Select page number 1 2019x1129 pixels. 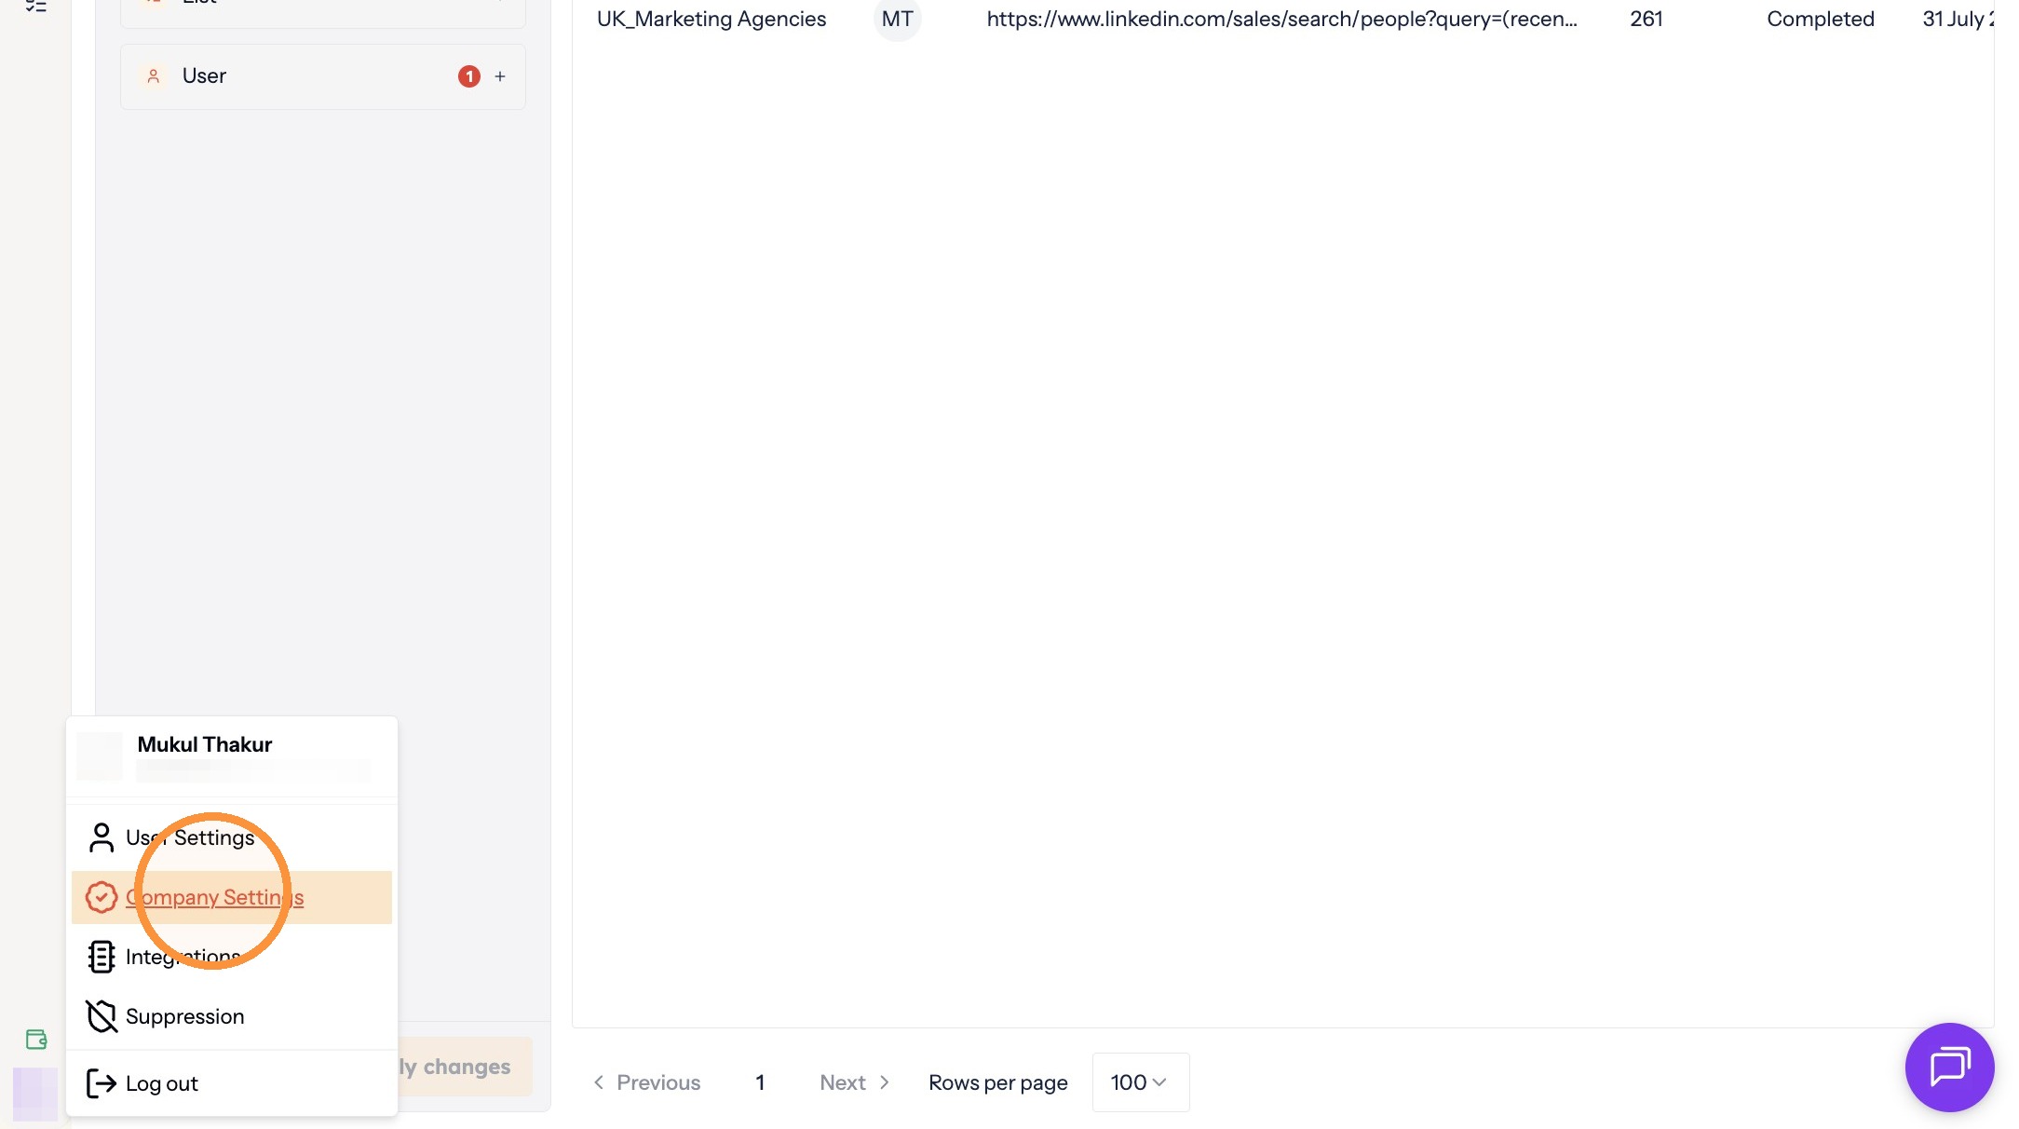(x=760, y=1082)
